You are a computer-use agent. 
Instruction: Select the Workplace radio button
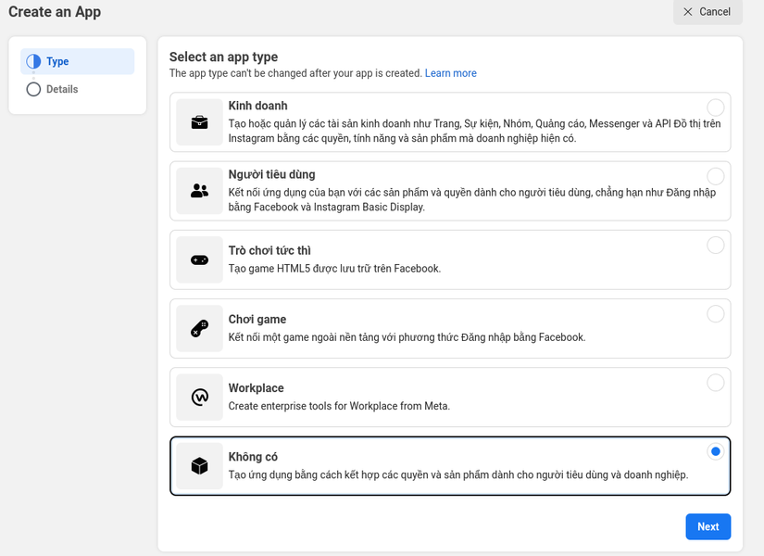click(715, 383)
